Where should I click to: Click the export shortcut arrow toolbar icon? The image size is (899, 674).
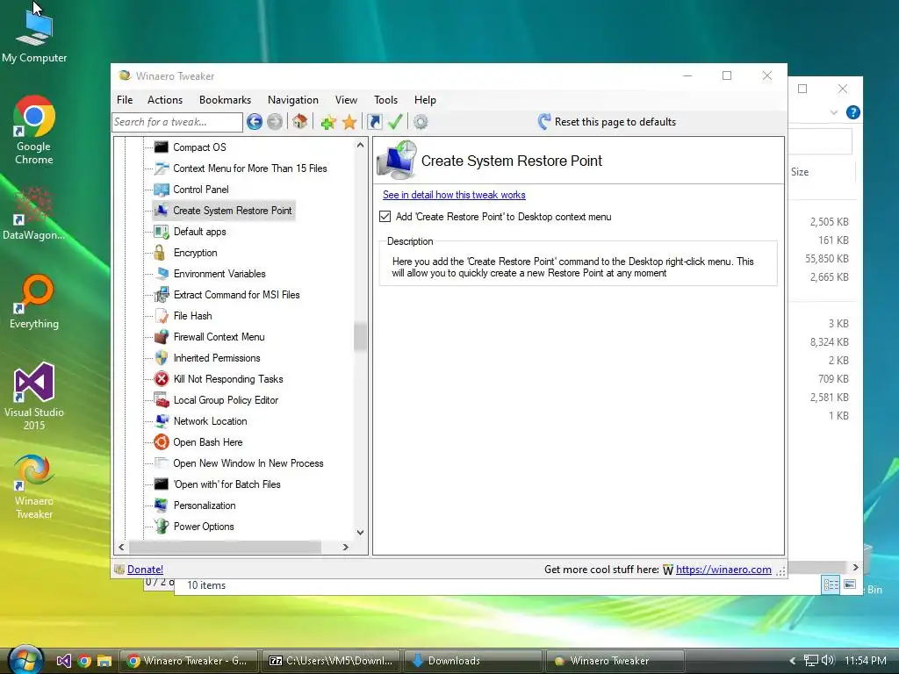click(374, 121)
